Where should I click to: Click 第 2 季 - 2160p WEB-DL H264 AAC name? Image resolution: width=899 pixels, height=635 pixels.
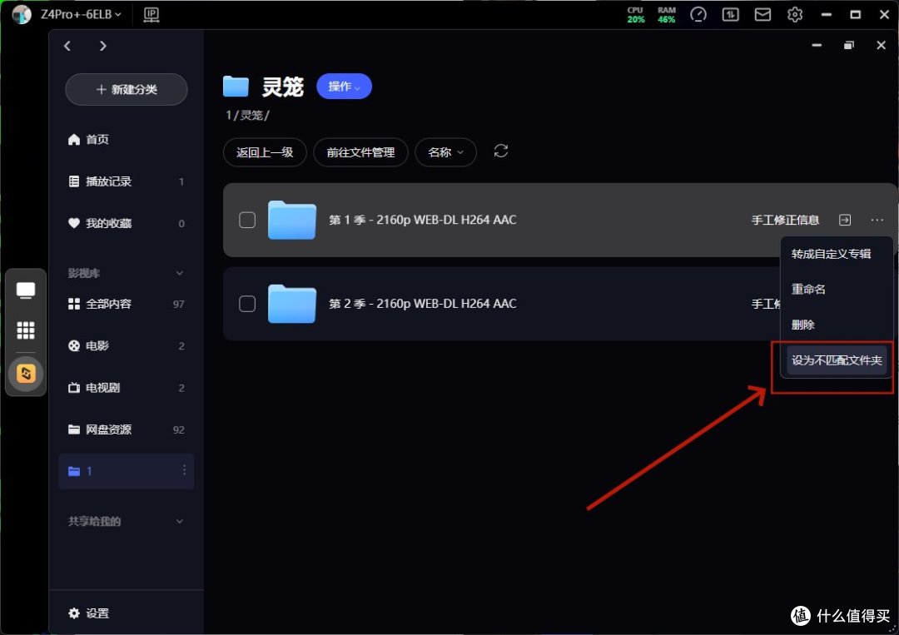click(x=423, y=304)
